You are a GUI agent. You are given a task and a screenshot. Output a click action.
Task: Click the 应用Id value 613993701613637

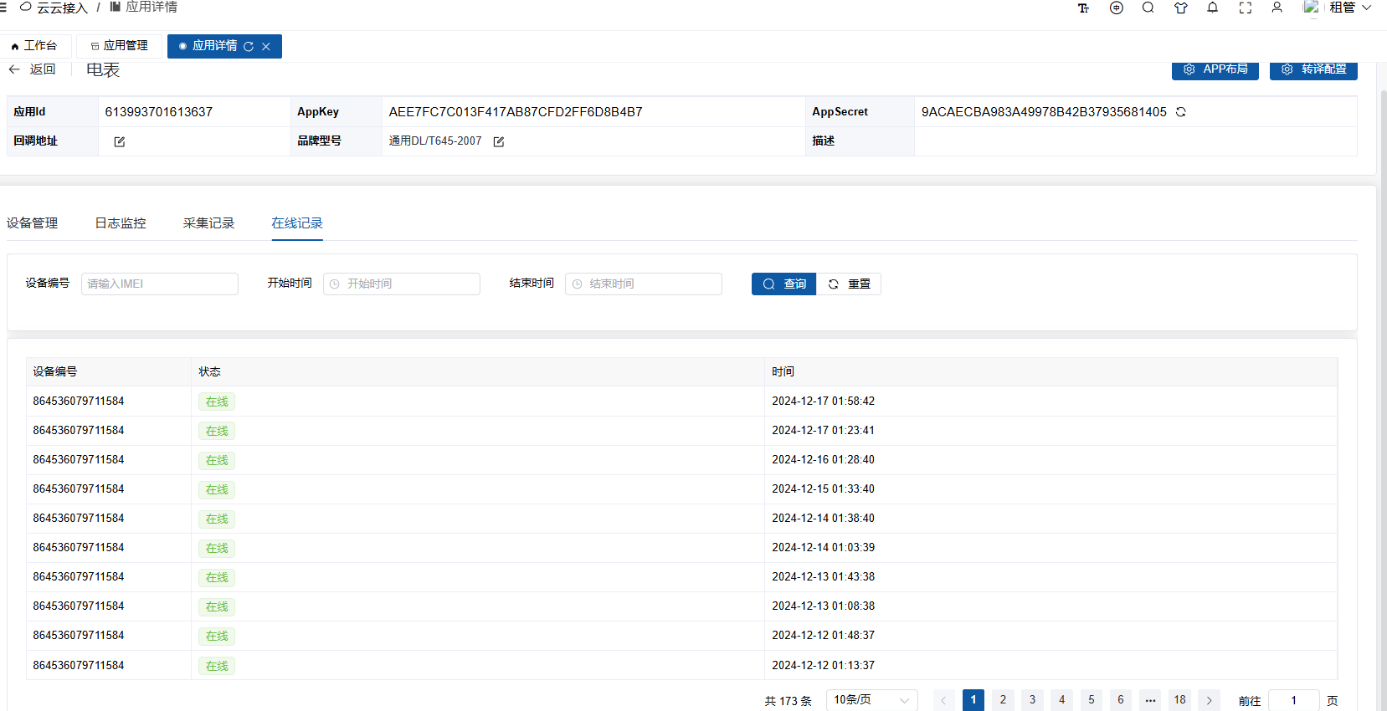[x=159, y=112]
